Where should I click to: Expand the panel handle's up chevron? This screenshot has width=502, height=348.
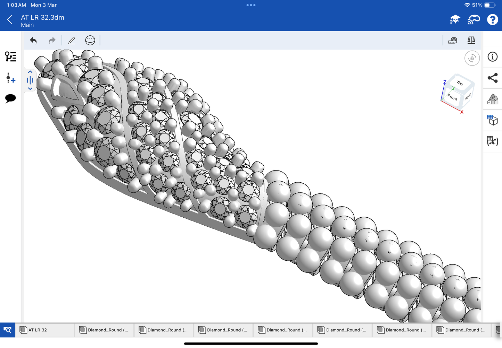pos(30,72)
